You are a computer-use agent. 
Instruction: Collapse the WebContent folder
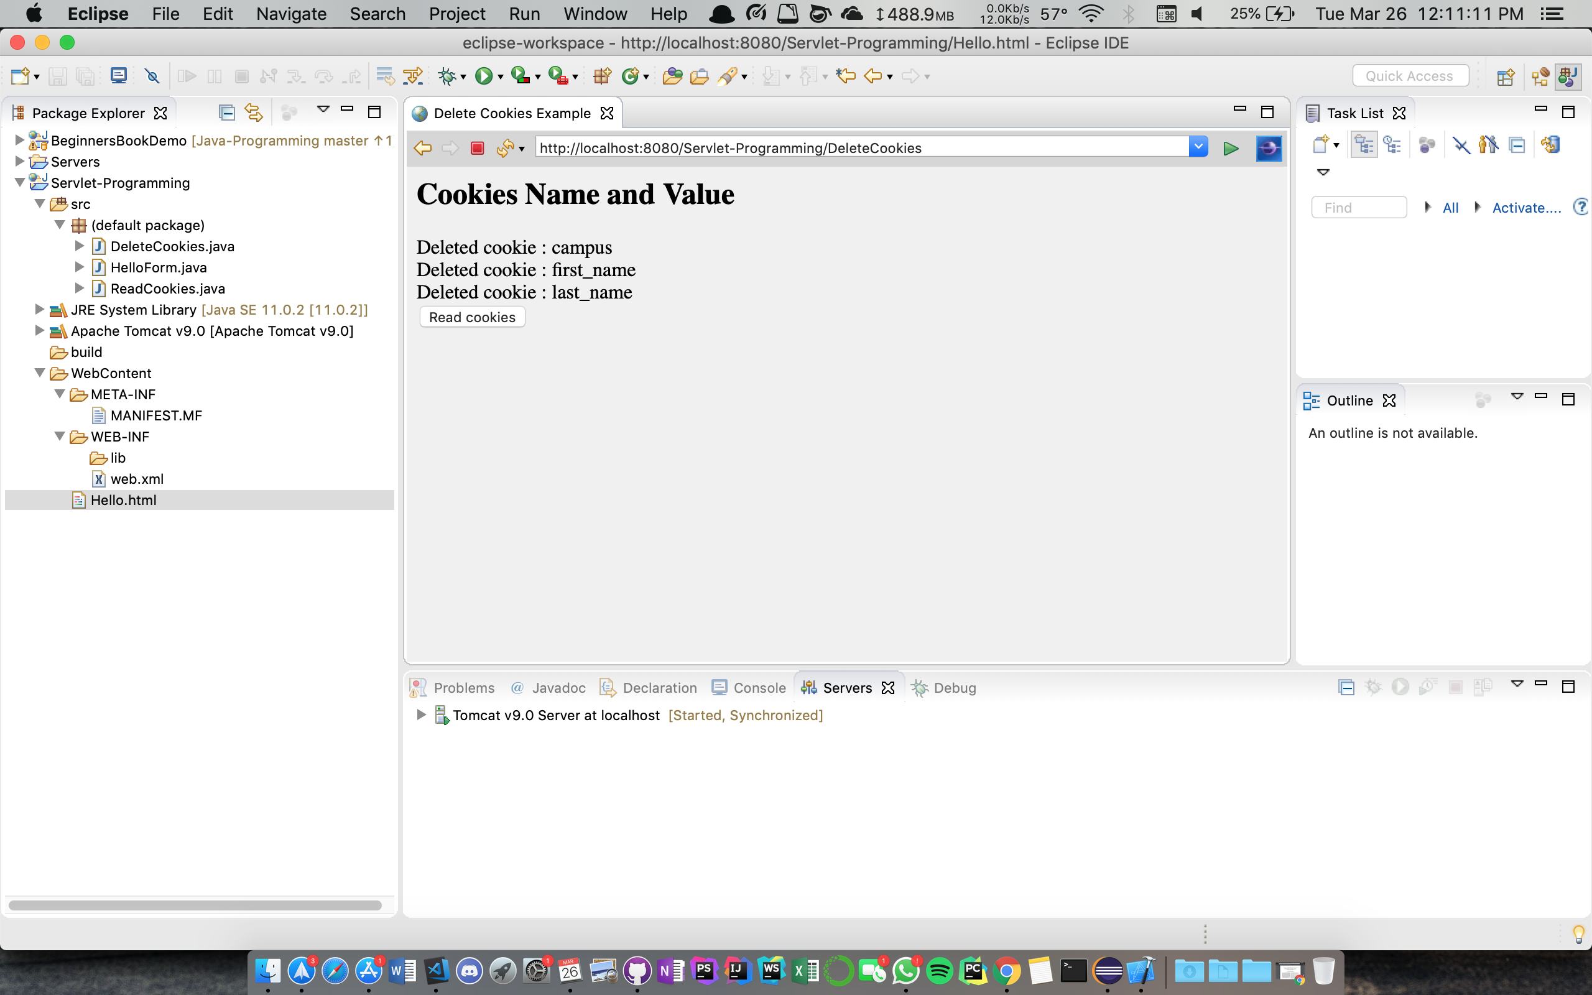click(x=39, y=373)
